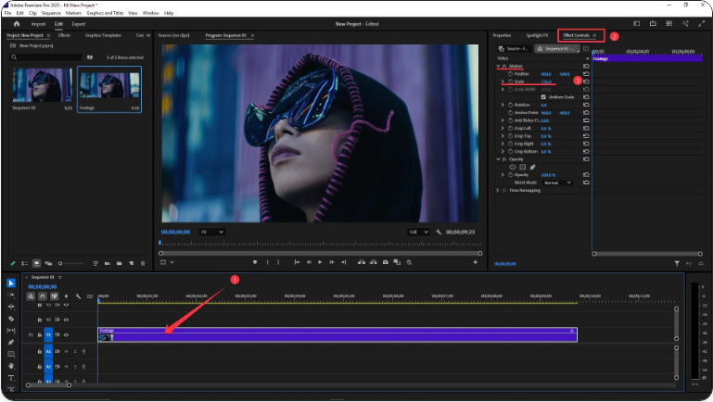The height and width of the screenshot is (402, 713).
Task: Select the Hand tool
Action: click(11, 366)
